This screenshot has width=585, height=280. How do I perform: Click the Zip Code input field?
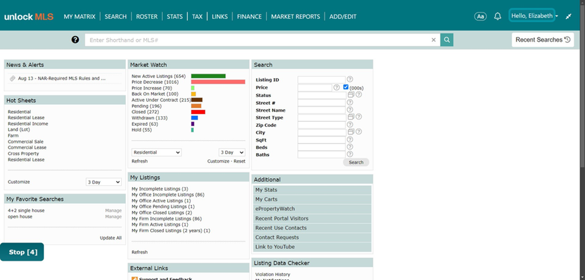(x=321, y=125)
